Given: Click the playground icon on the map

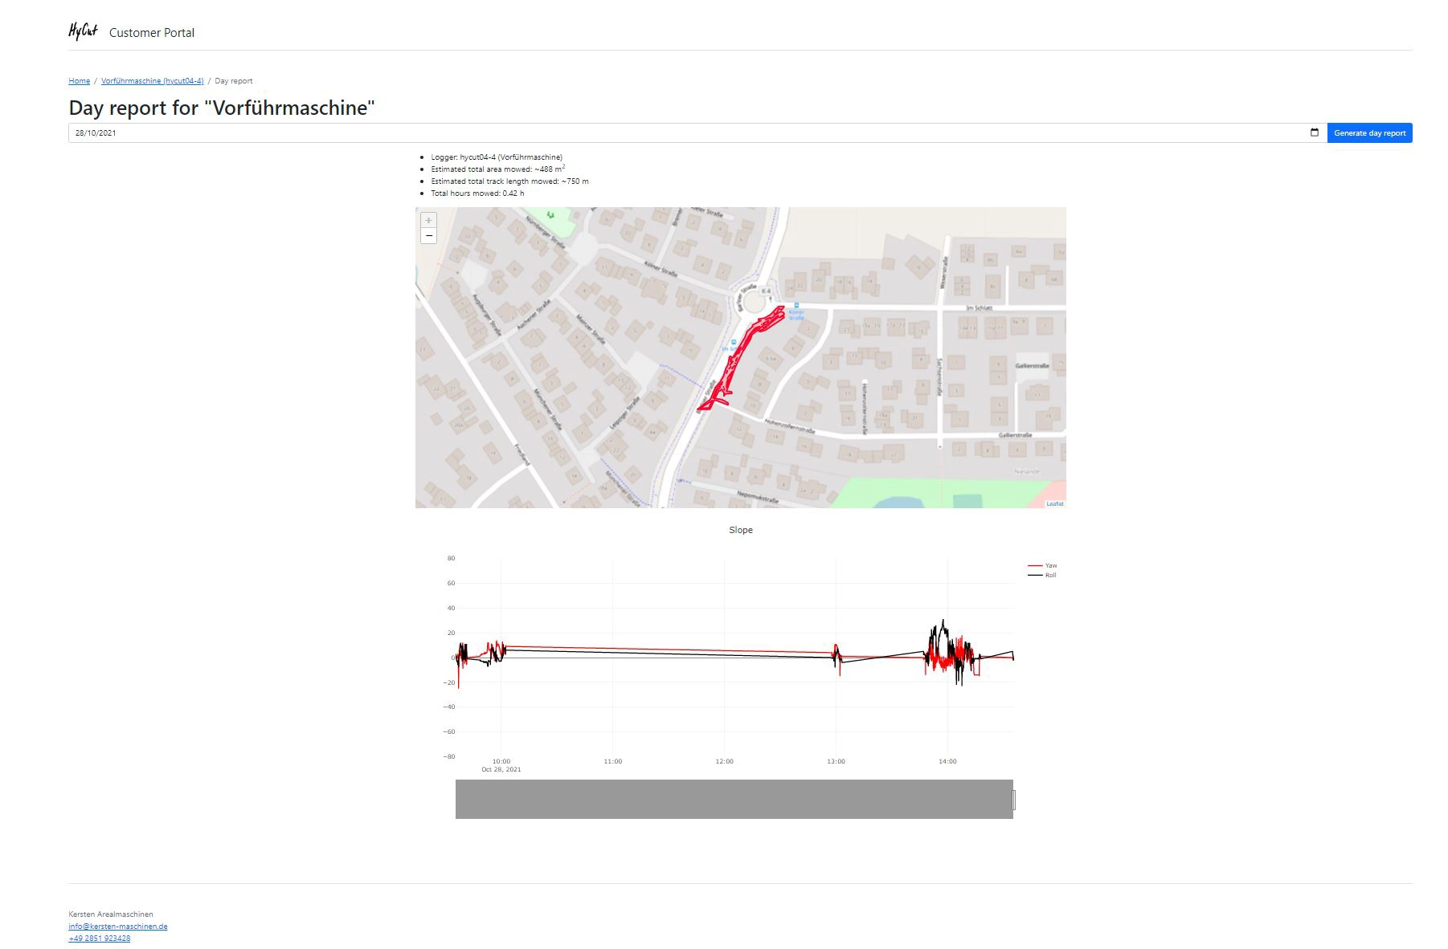Looking at the screenshot, I should (x=550, y=215).
